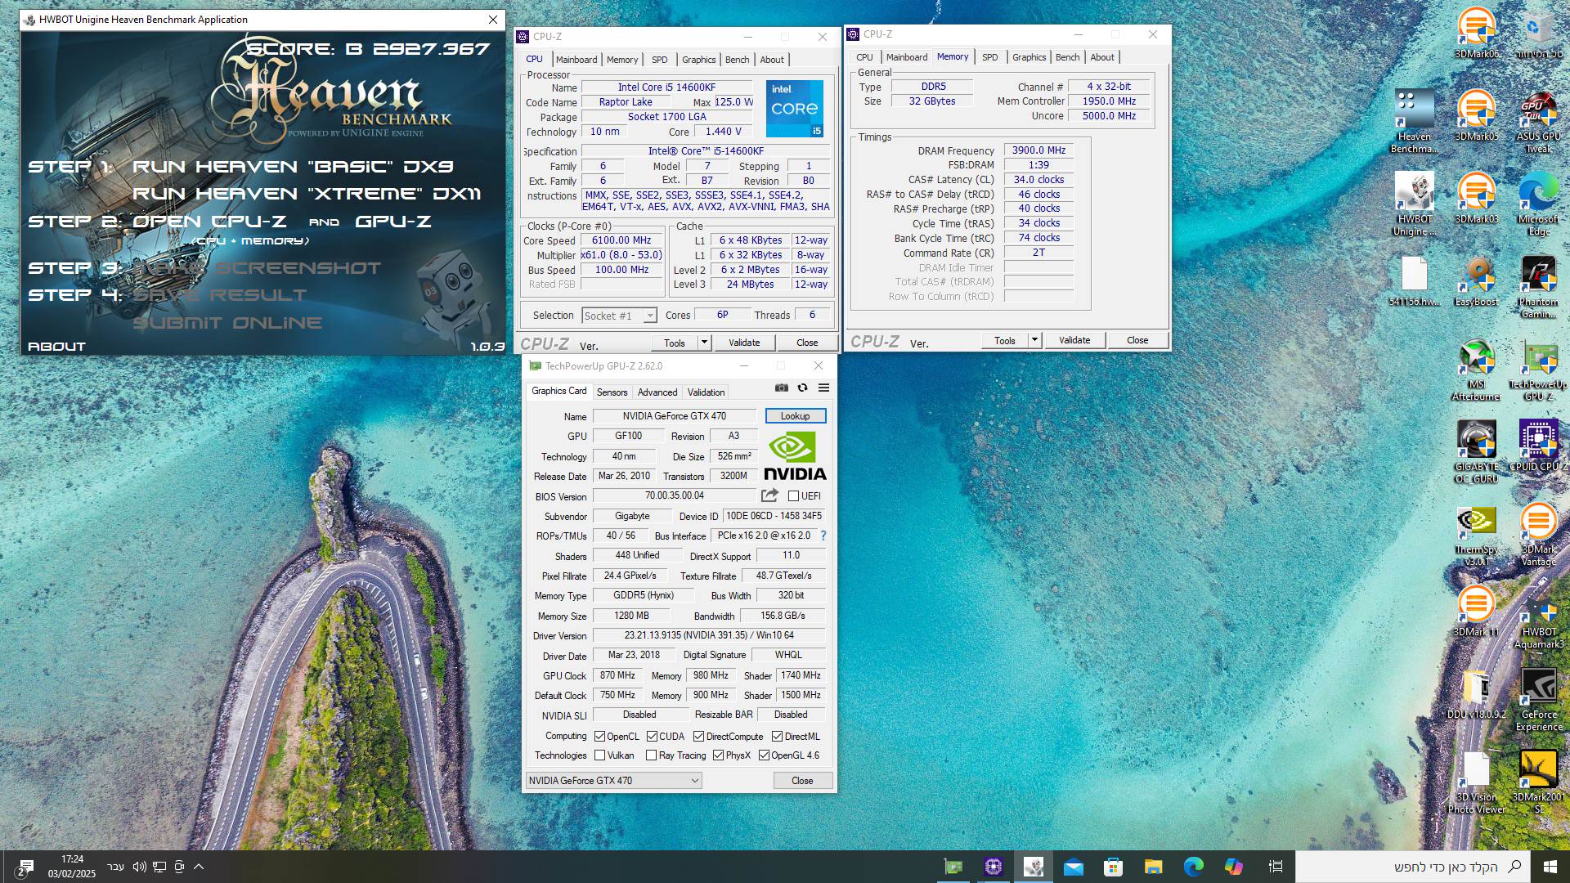Click Validate in the CPU-Z Memory window
The image size is (1570, 883).
pyautogui.click(x=1074, y=340)
